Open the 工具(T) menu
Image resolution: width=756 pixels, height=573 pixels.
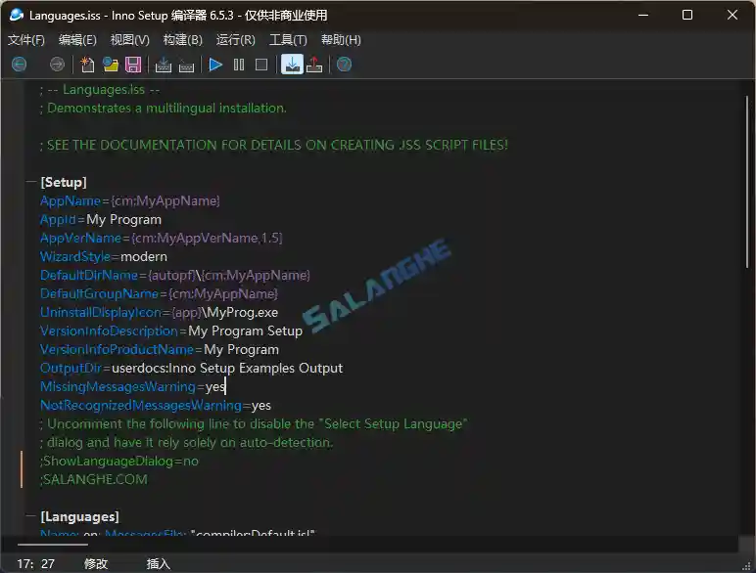(x=288, y=40)
